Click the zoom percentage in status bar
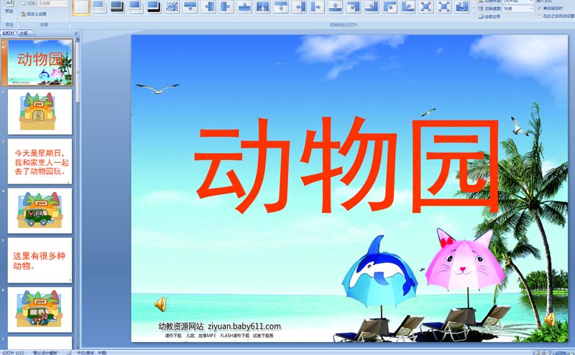This screenshot has height=355, width=575. pos(561,353)
